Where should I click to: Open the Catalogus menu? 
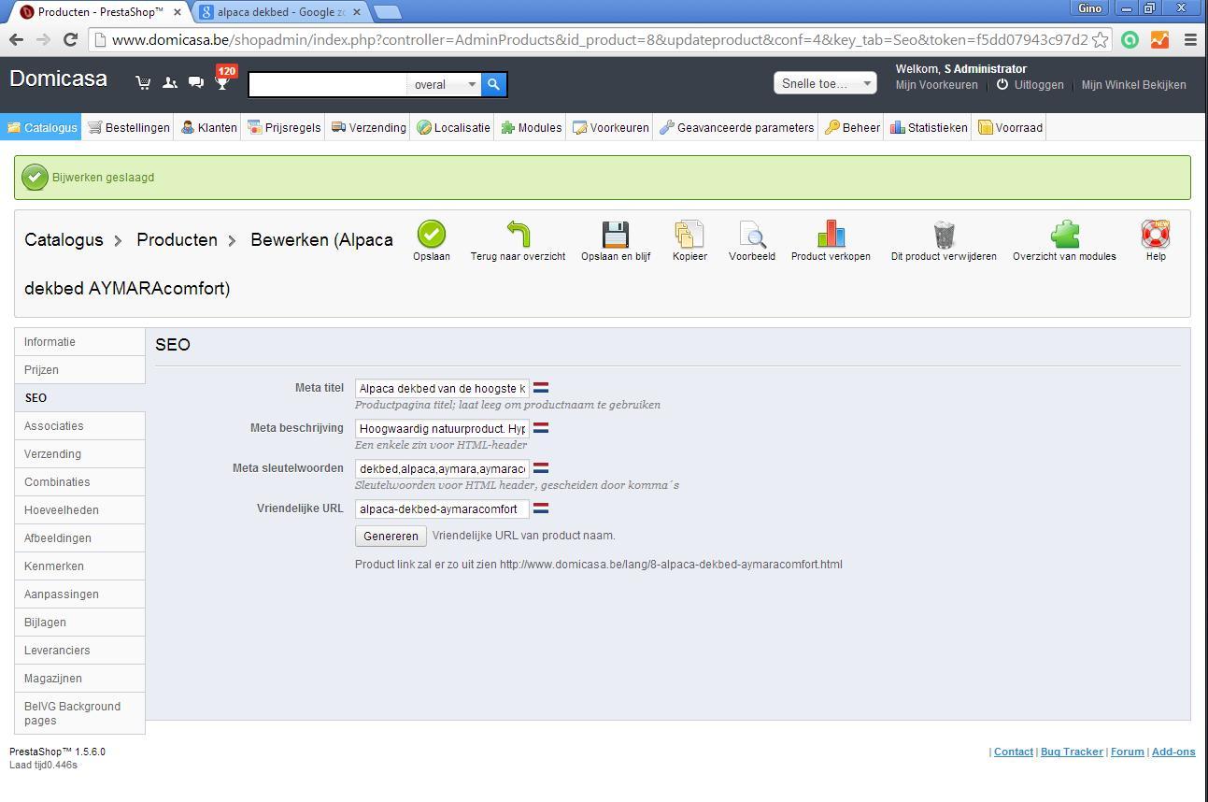[x=41, y=127]
